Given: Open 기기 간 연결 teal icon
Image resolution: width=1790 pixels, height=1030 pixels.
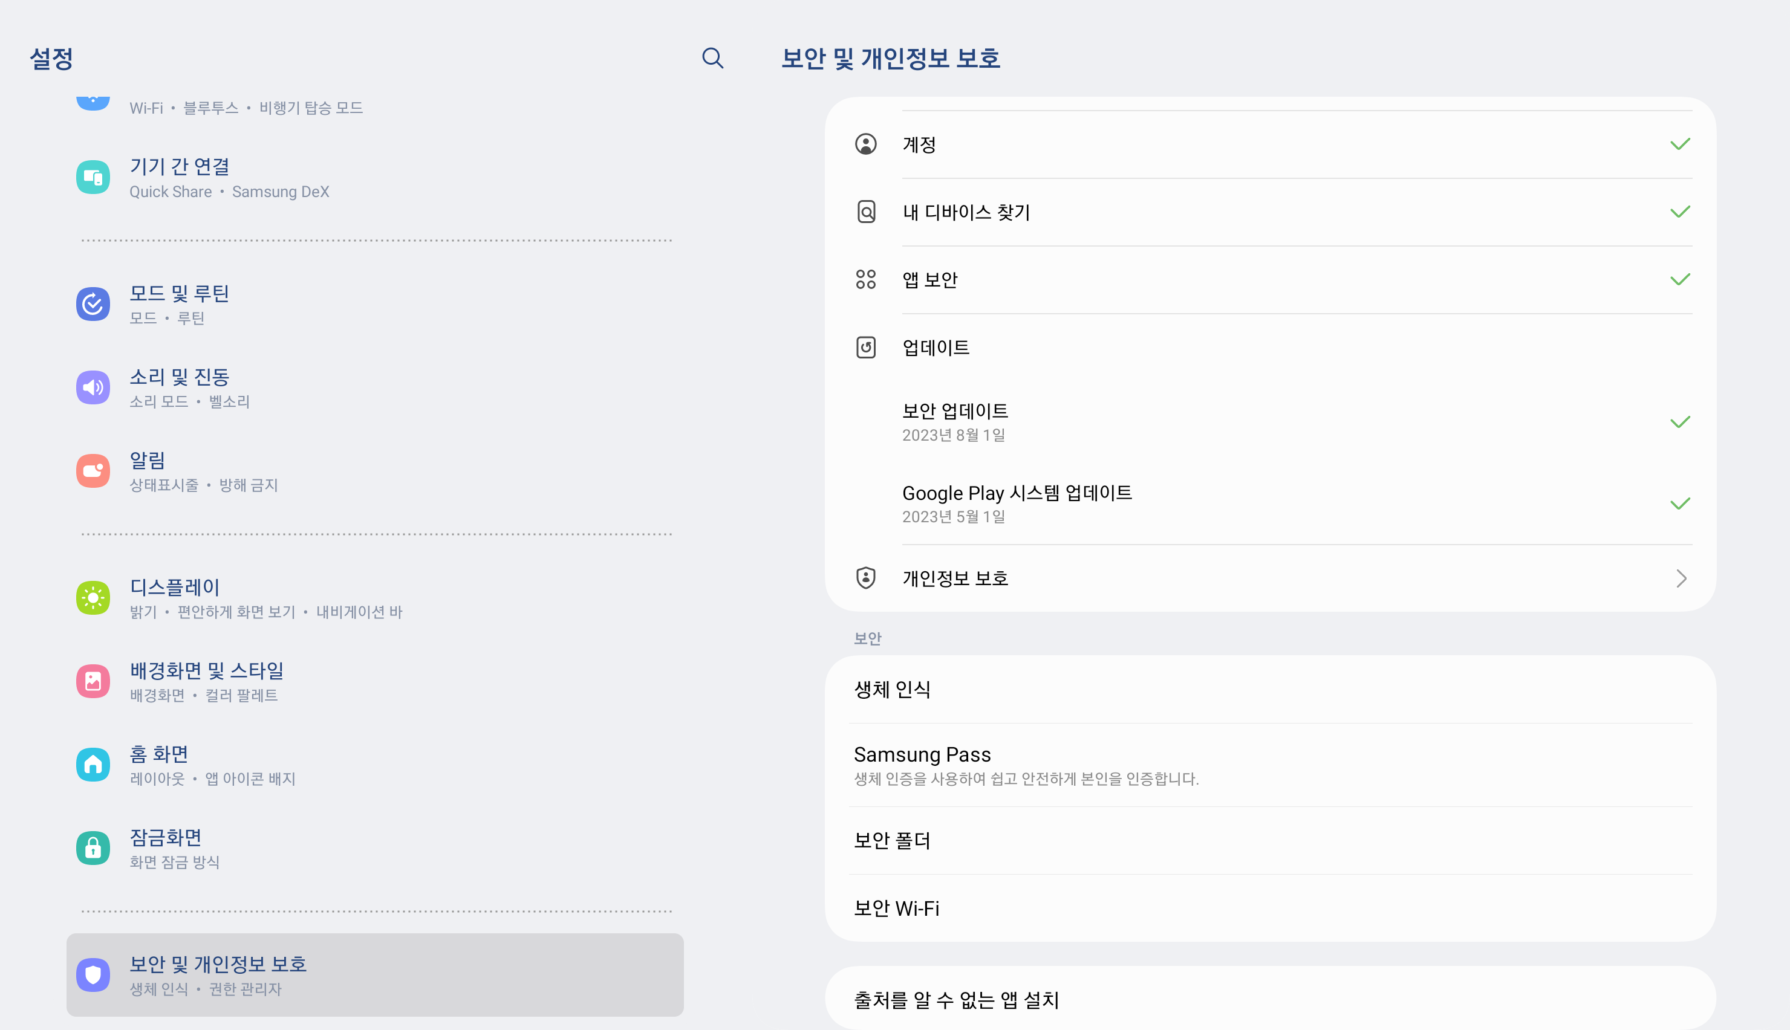Looking at the screenshot, I should pos(93,177).
